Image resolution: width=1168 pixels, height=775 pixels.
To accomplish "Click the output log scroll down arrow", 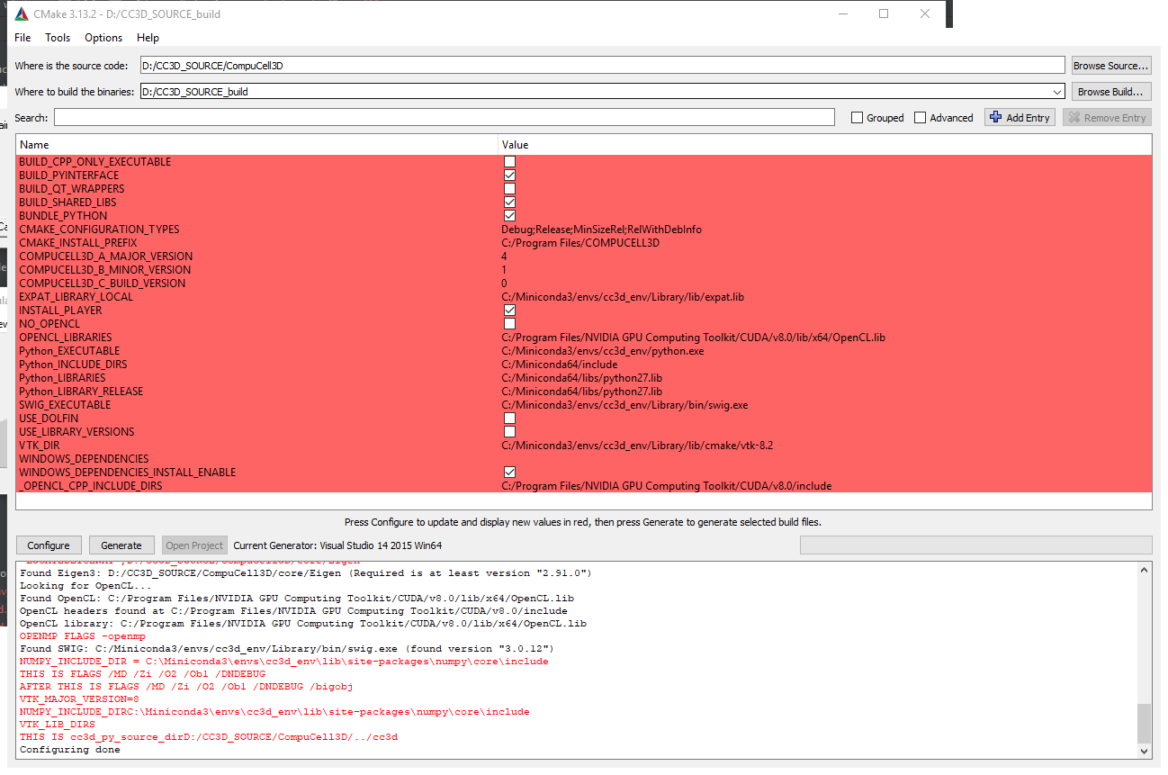I will (x=1145, y=751).
